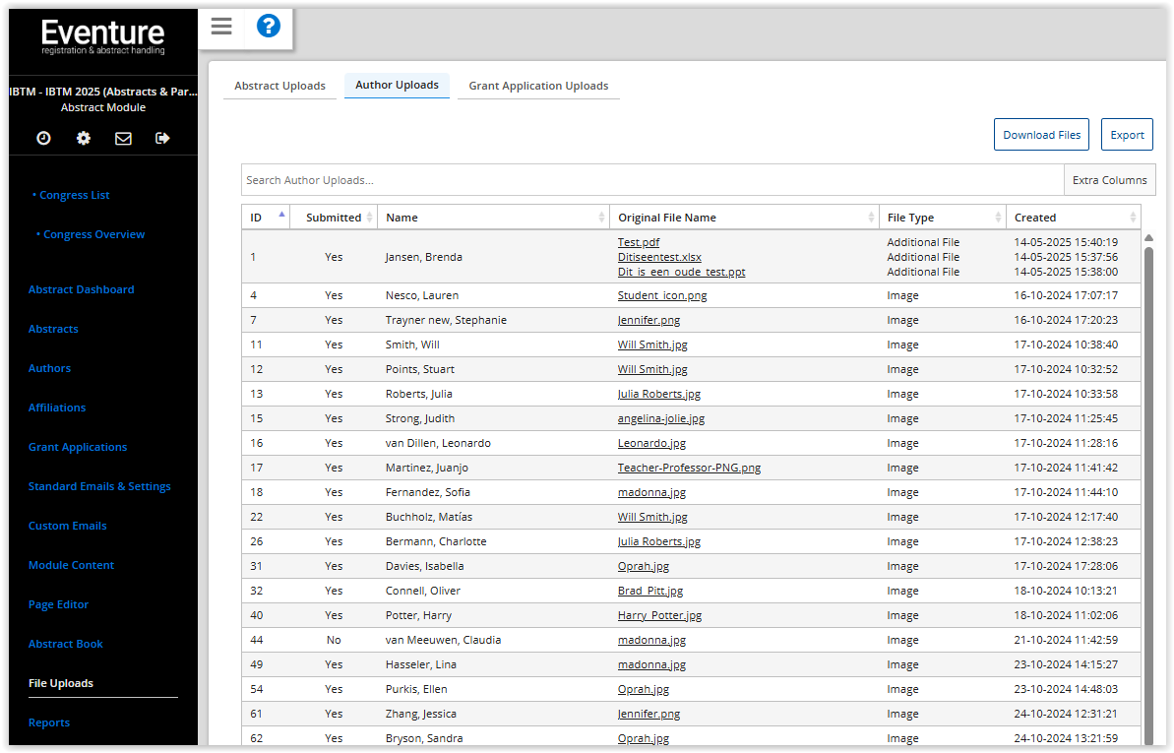The height and width of the screenshot is (753, 1174).
Task: Click the Export button
Action: coord(1127,135)
